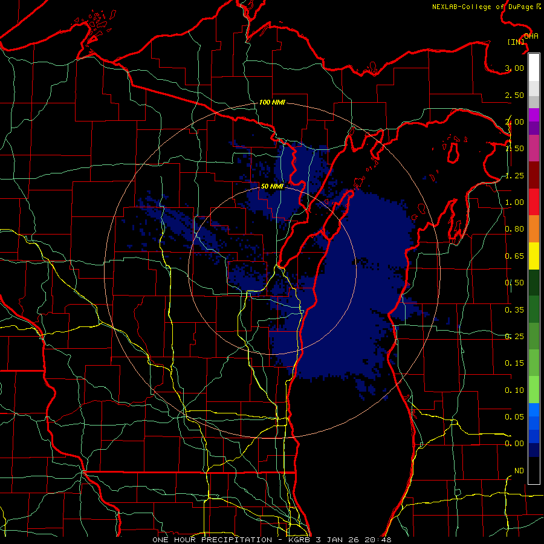Select the darkest green swatch beside 0.50

tap(534, 282)
